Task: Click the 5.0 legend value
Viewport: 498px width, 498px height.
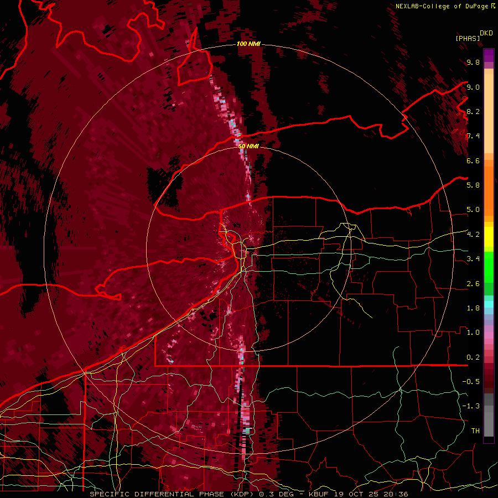Action: pos(473,210)
